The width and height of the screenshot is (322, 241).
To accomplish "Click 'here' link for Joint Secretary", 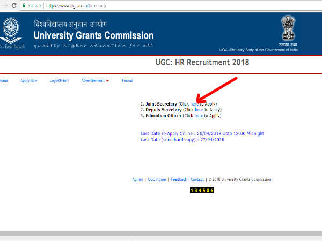I will click(x=194, y=104).
